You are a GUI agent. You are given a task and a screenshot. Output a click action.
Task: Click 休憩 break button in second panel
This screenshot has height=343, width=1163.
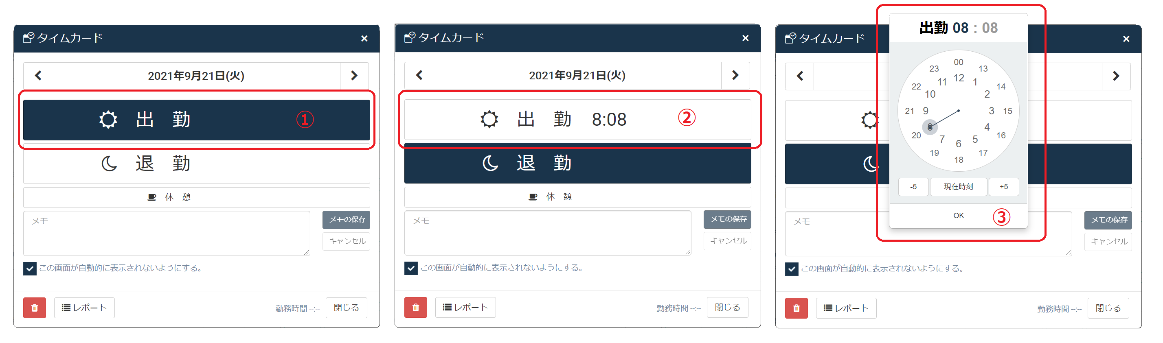coord(577,197)
